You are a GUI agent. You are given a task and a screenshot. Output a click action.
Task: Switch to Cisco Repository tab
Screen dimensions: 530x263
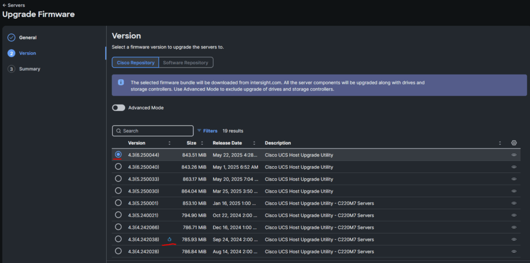[136, 63]
